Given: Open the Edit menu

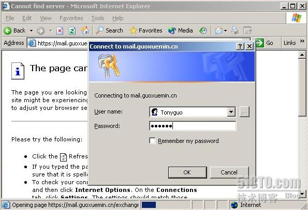Looking at the screenshot, I should pyautogui.click(x=27, y=18).
